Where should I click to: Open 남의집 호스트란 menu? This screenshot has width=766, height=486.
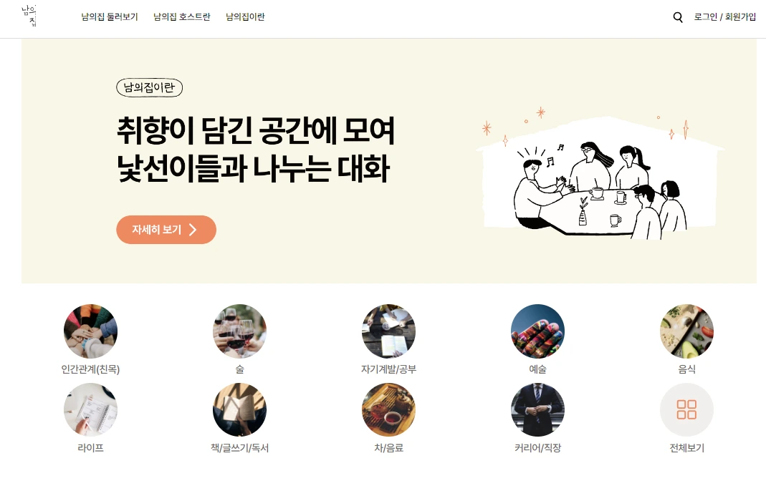pos(182,17)
